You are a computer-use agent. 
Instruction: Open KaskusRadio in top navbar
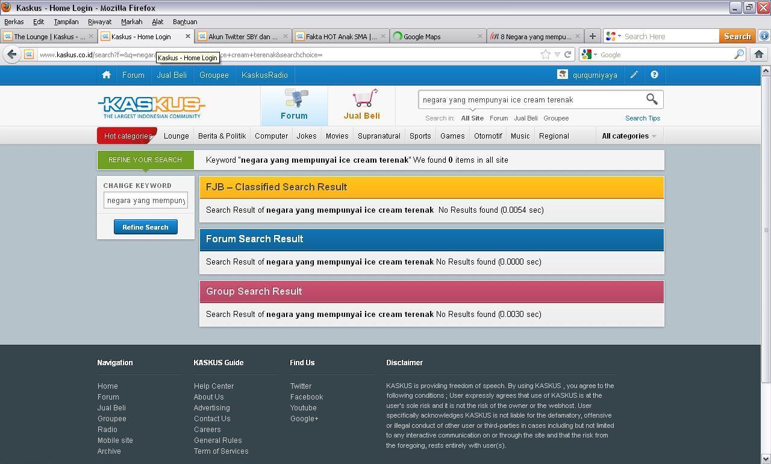(264, 75)
